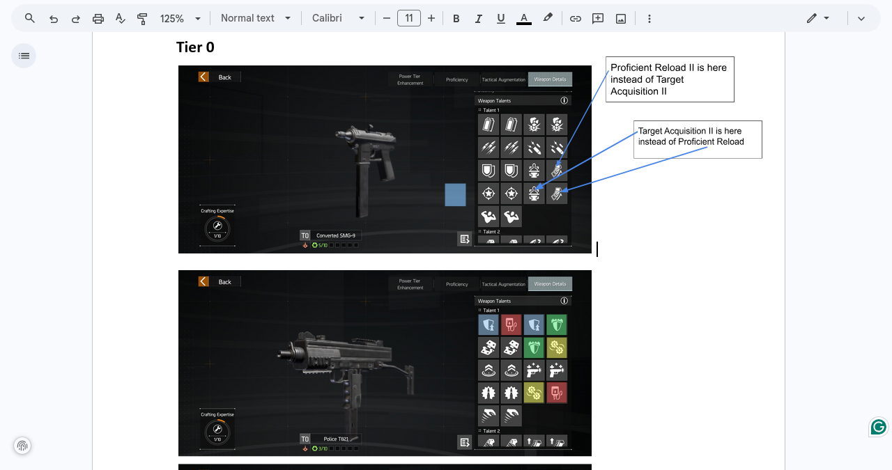This screenshot has width=892, height=470.
Task: Toggle bold formatting
Action: pyautogui.click(x=456, y=19)
